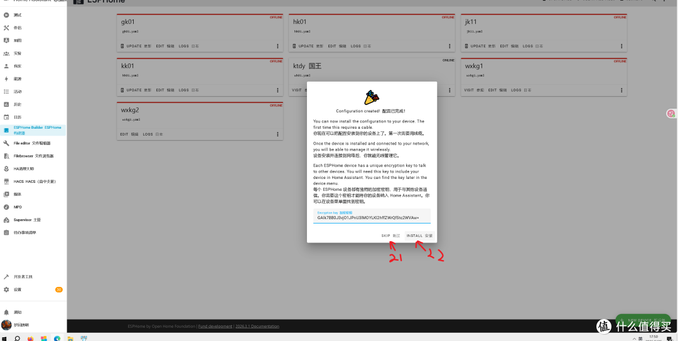678x341 pixels.
Task: Click LOGS on the wxkg1 card
Action: (521, 90)
